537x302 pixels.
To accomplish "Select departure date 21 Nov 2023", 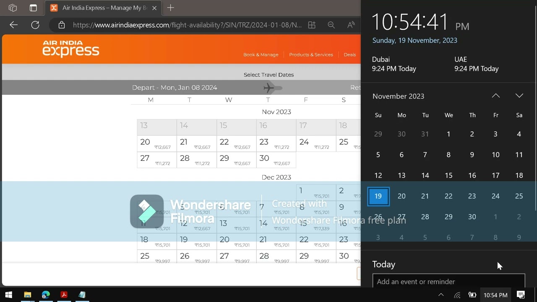I will pos(197,143).
